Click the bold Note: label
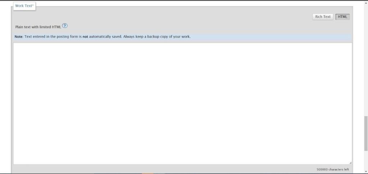 19,37
